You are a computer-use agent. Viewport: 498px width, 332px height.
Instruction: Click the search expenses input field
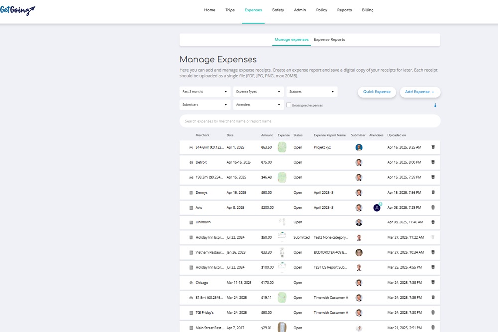click(310, 121)
